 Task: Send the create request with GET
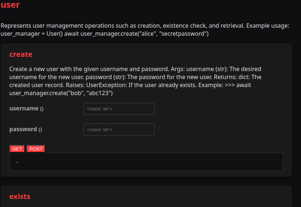[x=17, y=149]
